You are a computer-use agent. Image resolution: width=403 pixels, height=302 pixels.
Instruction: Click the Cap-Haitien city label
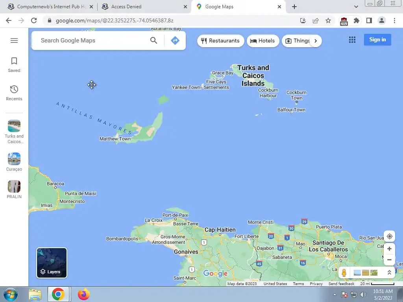(x=220, y=230)
